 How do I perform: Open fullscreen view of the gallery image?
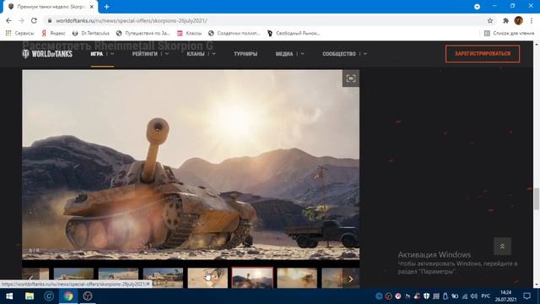point(351,79)
